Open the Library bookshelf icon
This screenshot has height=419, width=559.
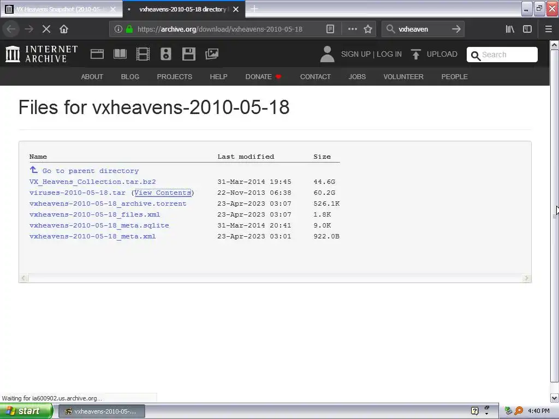click(x=510, y=29)
